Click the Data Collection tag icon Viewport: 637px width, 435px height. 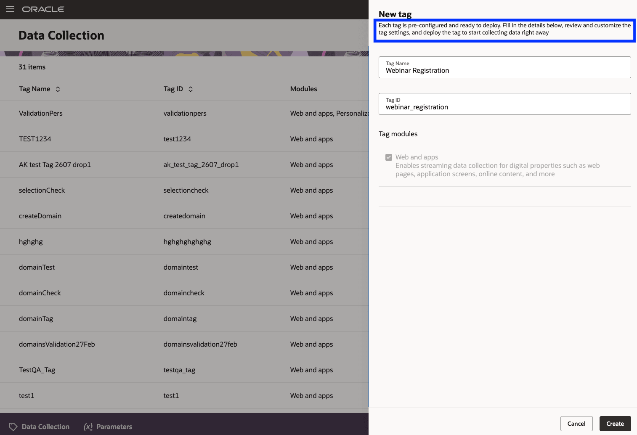coord(13,427)
